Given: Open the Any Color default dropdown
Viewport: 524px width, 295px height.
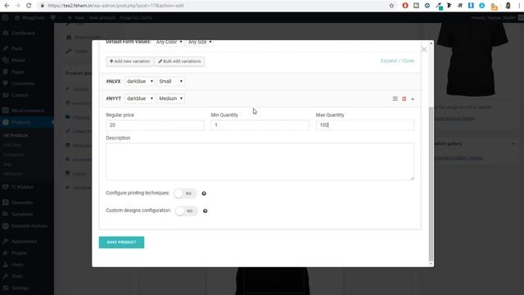Looking at the screenshot, I should [x=169, y=42].
